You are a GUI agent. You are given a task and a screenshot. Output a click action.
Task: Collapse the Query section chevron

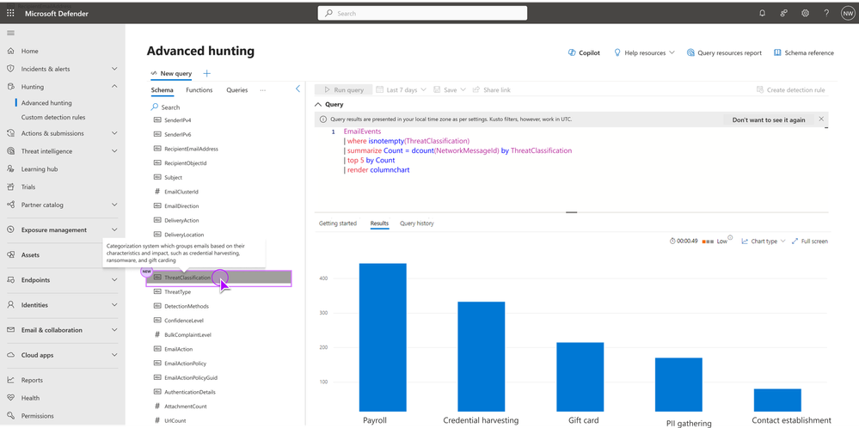(x=318, y=105)
